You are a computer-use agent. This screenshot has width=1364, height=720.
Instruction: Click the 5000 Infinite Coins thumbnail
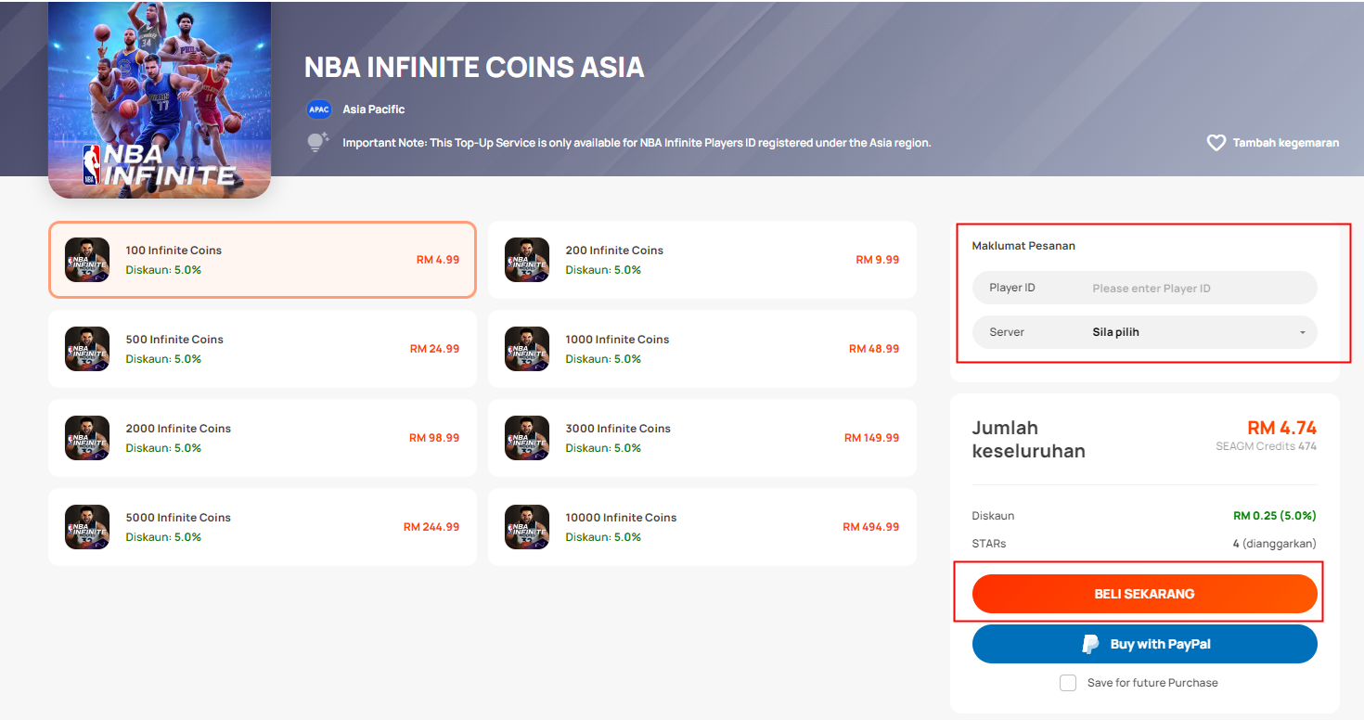point(87,527)
